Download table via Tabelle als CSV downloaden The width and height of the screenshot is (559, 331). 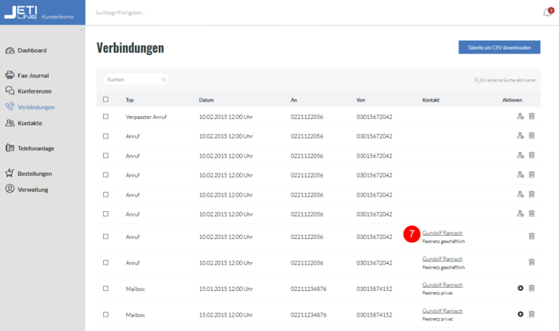[x=499, y=47]
